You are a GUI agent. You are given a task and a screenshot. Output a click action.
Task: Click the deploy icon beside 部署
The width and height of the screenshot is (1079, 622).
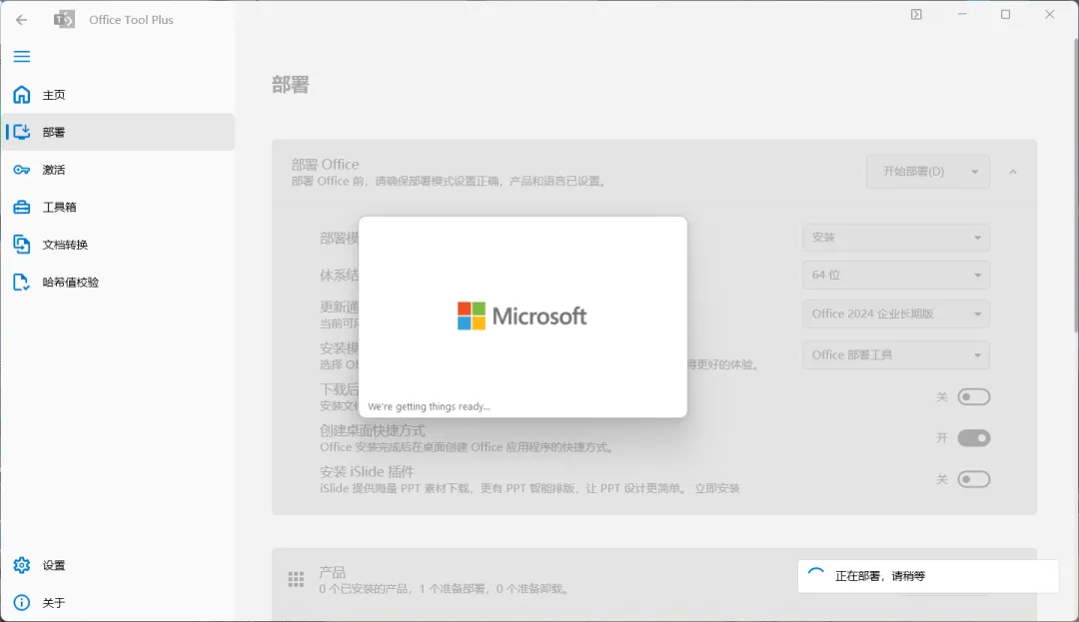click(22, 132)
